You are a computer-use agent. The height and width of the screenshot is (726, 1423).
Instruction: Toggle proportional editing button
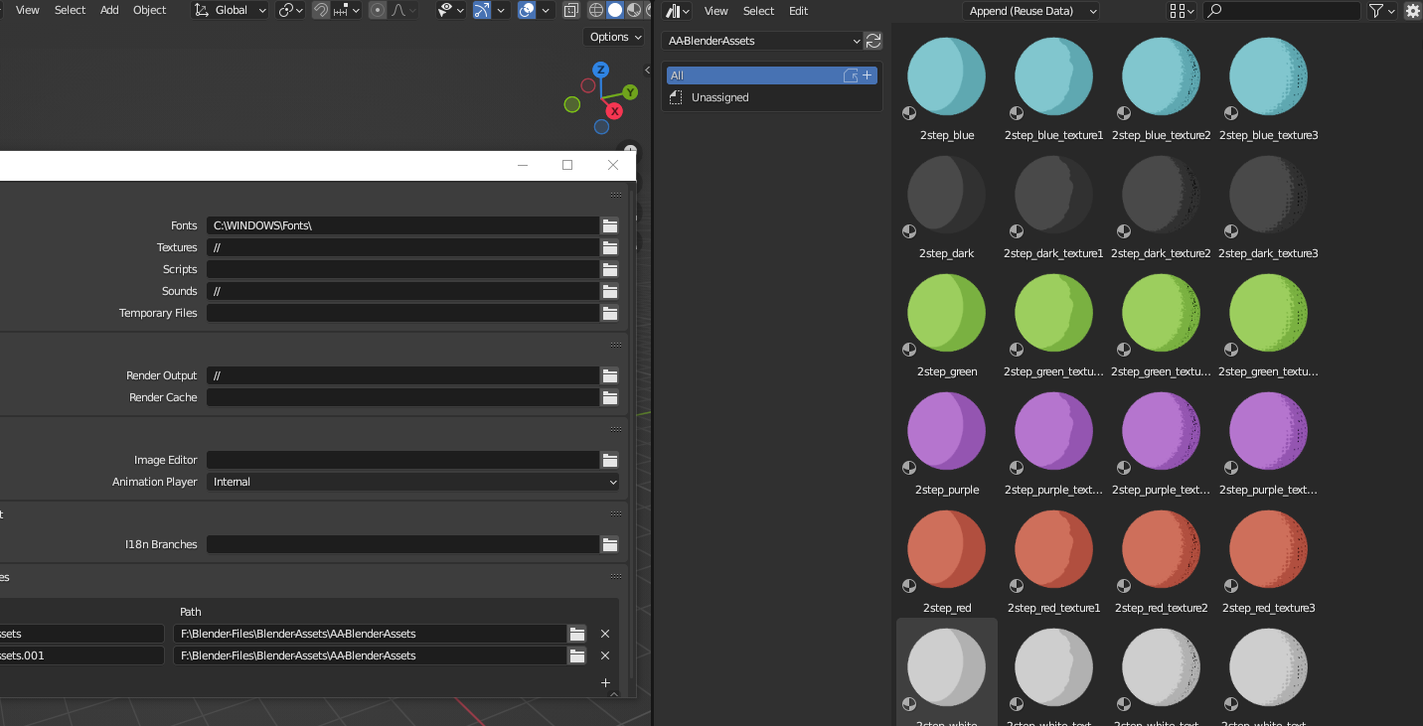click(x=378, y=10)
